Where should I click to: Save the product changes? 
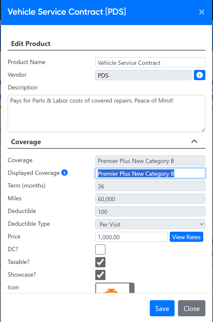click(162, 308)
